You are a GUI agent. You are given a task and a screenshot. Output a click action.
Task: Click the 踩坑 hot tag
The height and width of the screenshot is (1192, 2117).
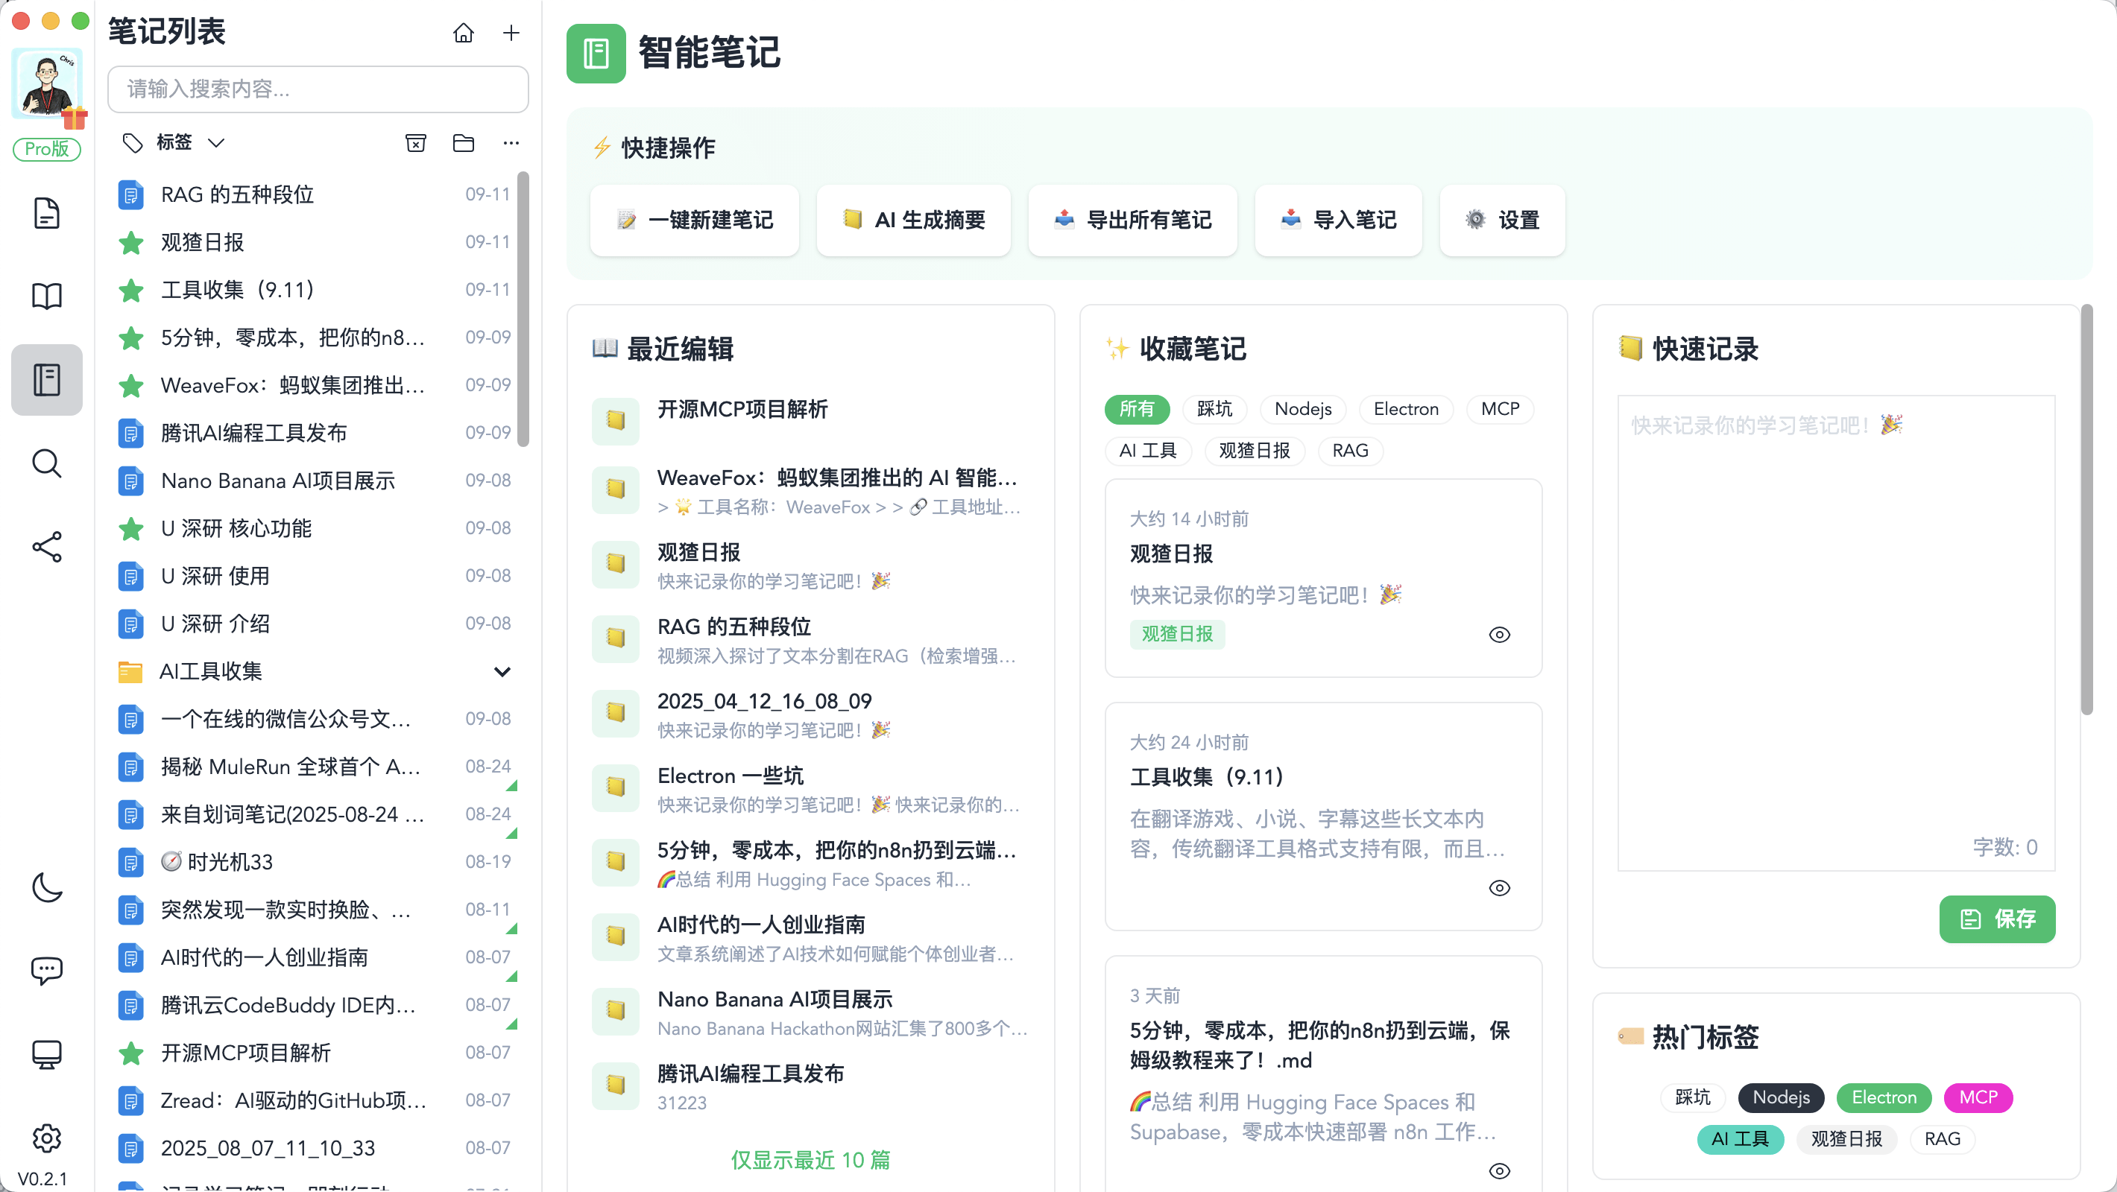point(1692,1098)
